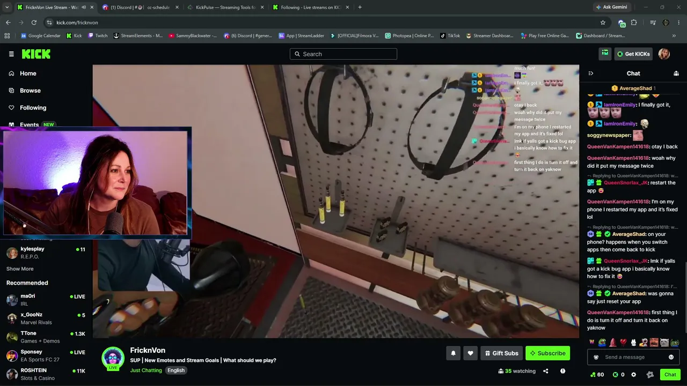Click the Gift Subs button
This screenshot has height=386, width=687.
tap(502, 353)
